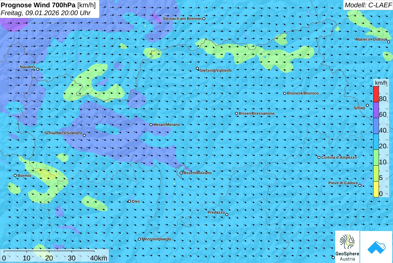This screenshot has height=263, width=393.
Task: Click the 'Matrei in Osttirol' label text
Action: click(371, 39)
